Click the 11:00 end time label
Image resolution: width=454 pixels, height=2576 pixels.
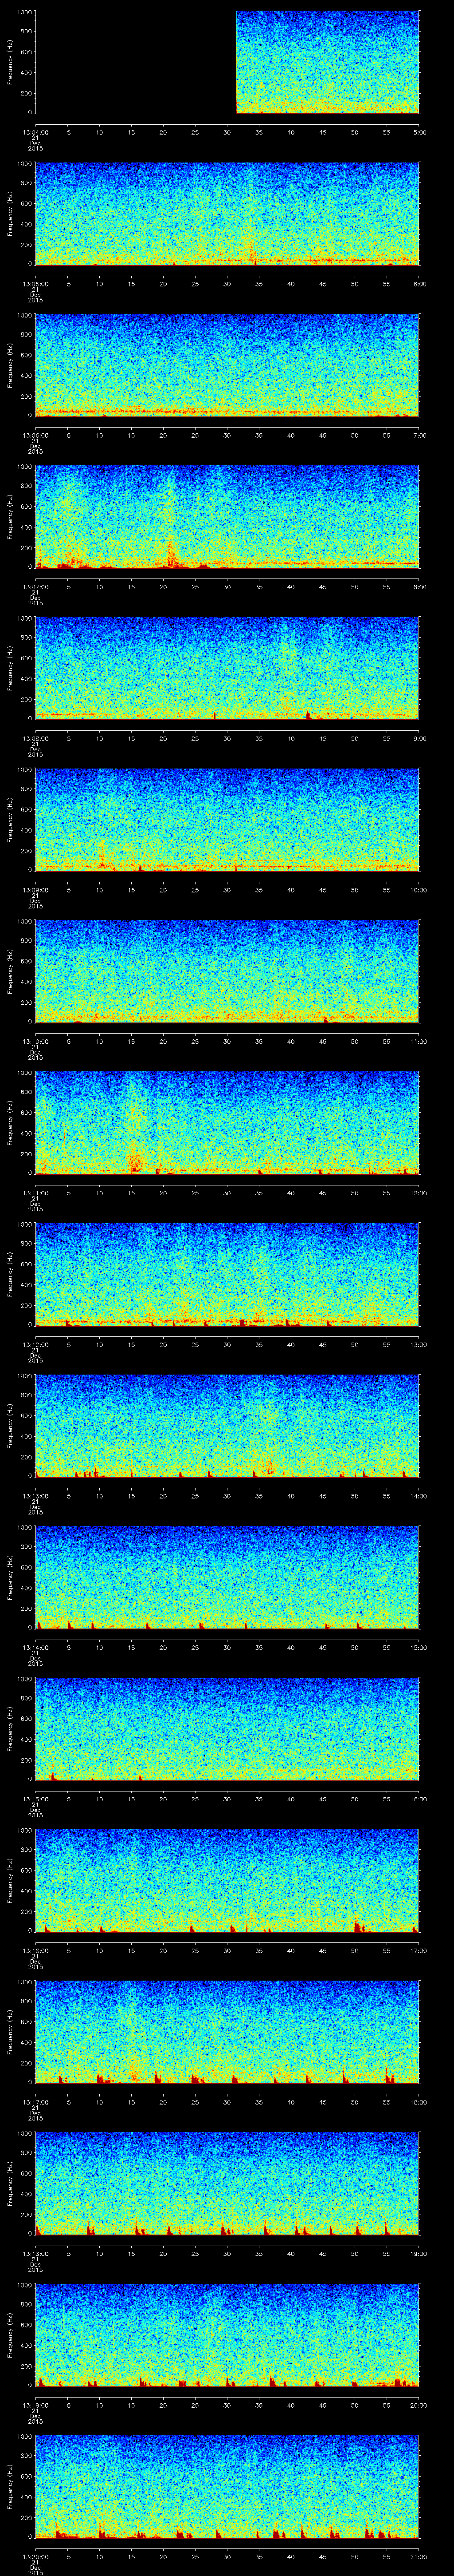tap(419, 1041)
